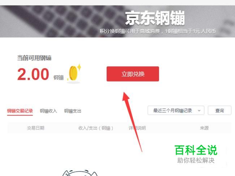The height and width of the screenshot is (176, 235).
Task: Click the 交易日期 column header
Action: click(36, 128)
